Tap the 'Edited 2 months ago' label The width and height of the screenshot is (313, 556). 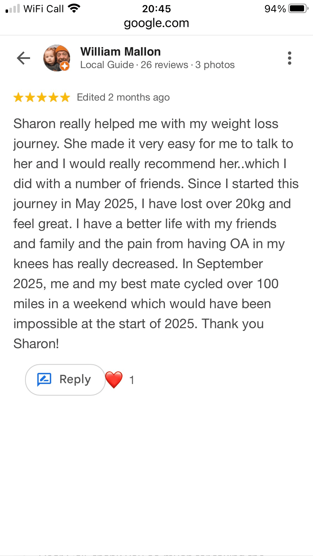[x=123, y=98]
